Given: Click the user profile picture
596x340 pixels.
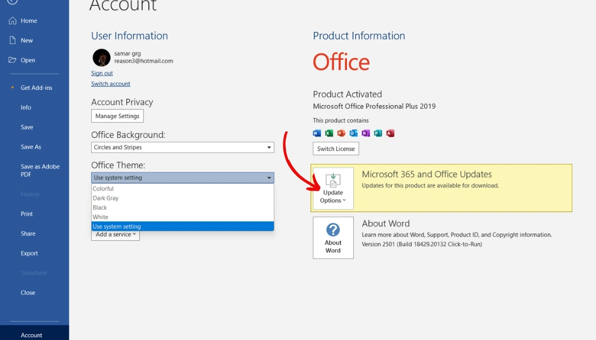Looking at the screenshot, I should click(101, 58).
